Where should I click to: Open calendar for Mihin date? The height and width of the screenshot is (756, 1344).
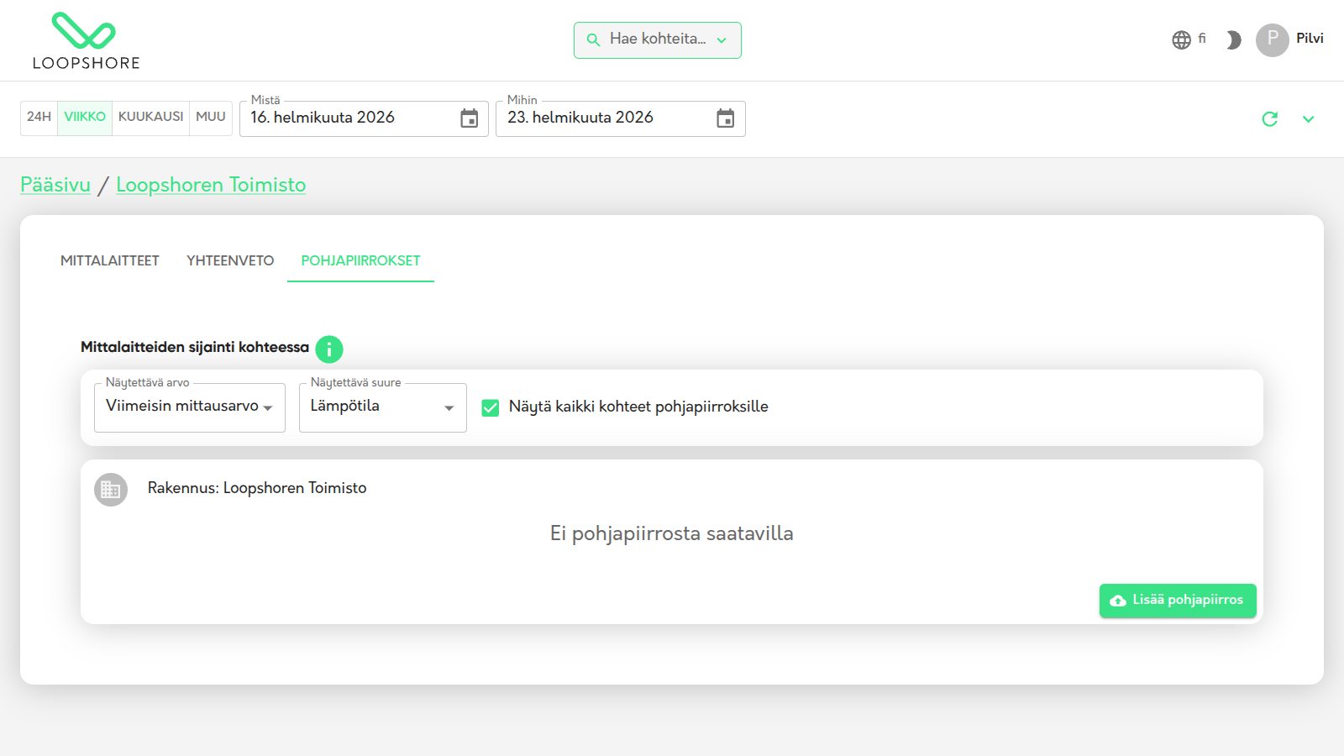point(725,118)
